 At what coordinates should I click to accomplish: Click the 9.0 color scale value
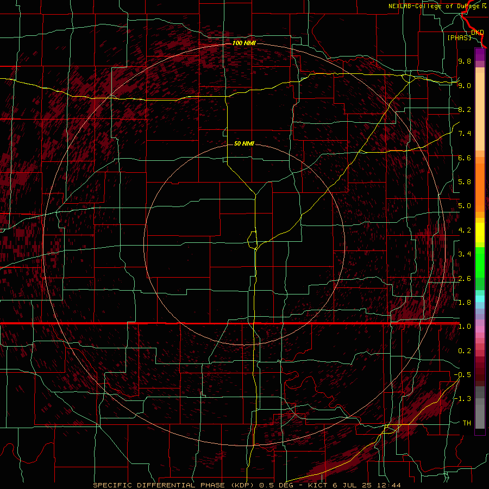[465, 85]
